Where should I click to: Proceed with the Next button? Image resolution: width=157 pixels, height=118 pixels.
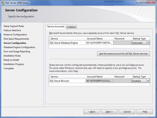pyautogui.click(x=109, y=112)
